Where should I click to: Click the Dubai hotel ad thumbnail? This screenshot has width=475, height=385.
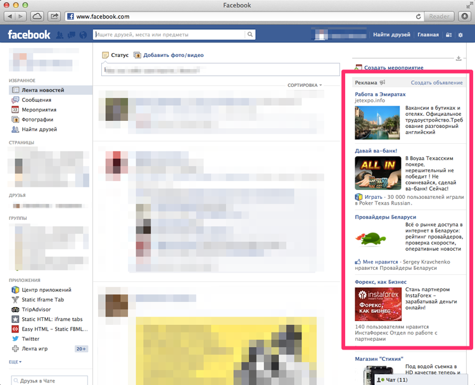(x=377, y=122)
